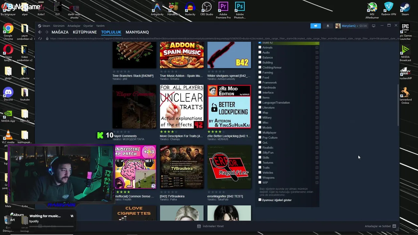The height and width of the screenshot is (235, 418).
Task: Open VLC media player desktop icon
Action: pyautogui.click(x=8, y=138)
